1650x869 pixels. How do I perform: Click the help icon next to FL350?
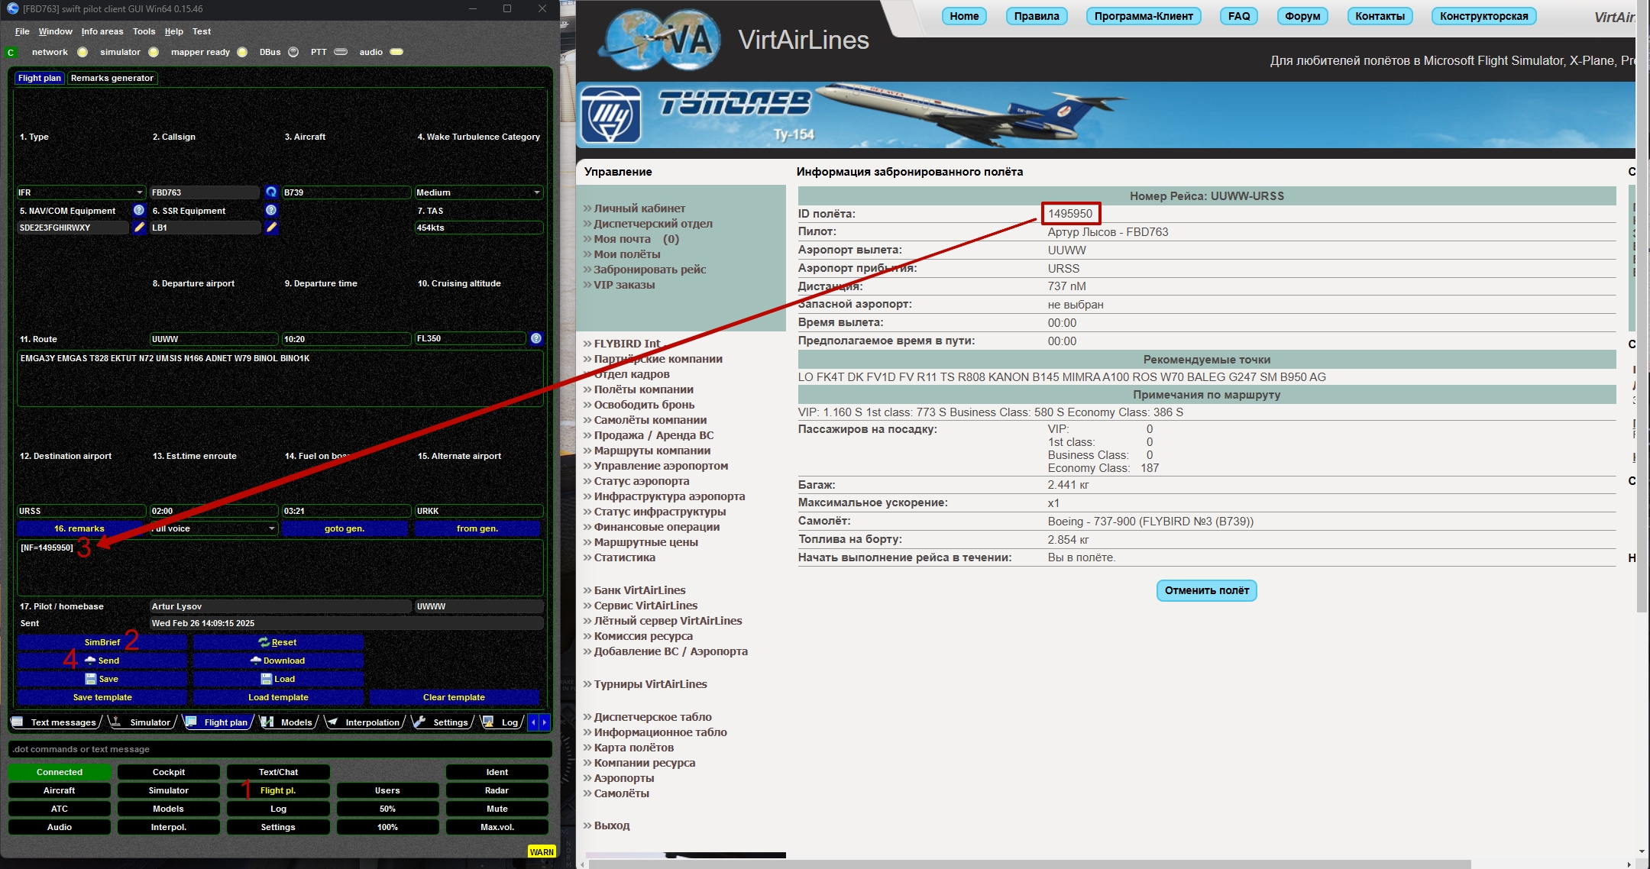pos(536,338)
